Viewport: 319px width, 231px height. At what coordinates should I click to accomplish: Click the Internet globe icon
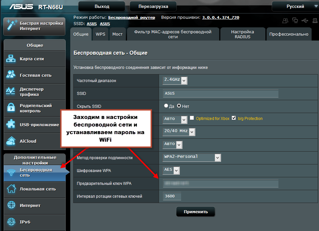(x=12, y=205)
